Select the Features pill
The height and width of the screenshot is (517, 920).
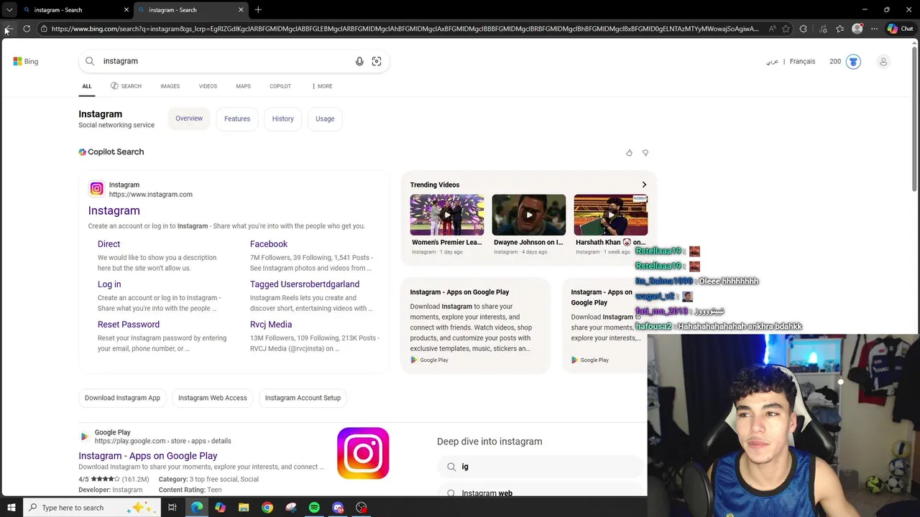coord(237,118)
